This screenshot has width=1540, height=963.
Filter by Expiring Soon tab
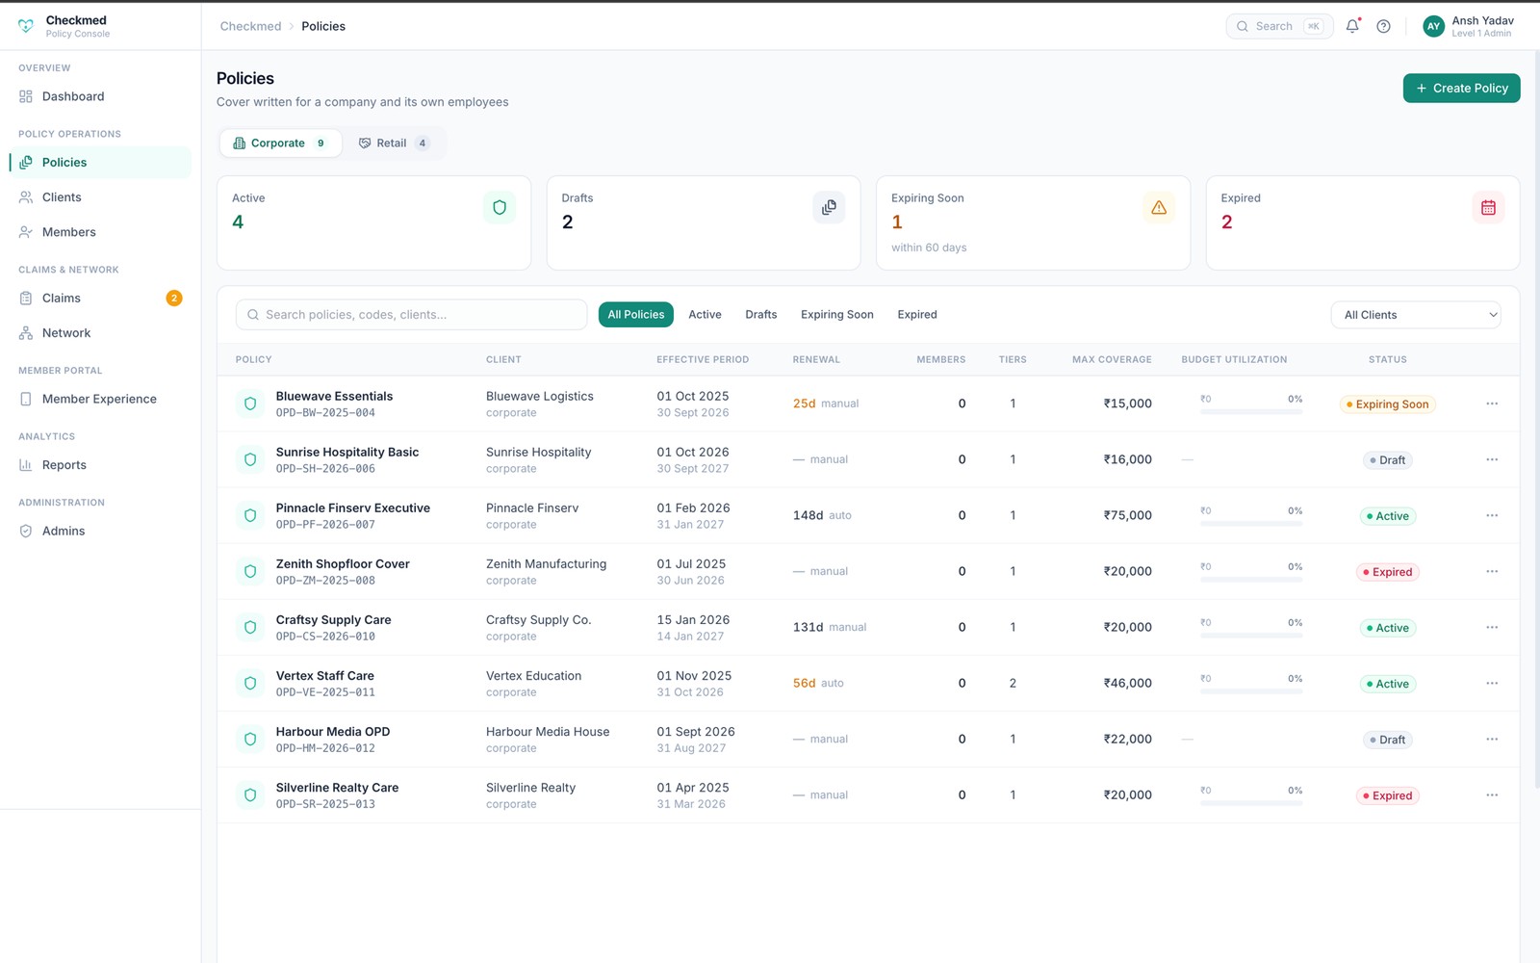point(837,315)
